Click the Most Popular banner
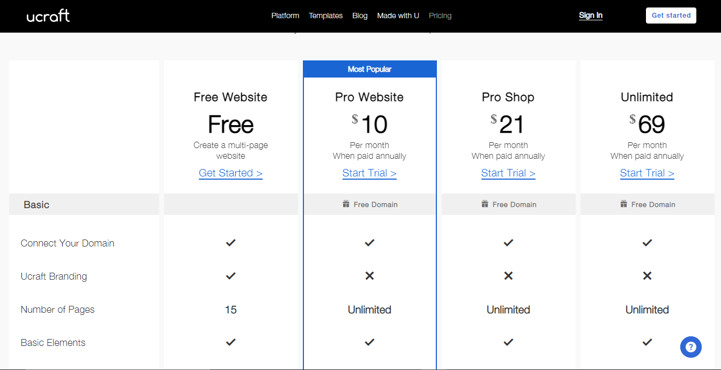Image resolution: width=721 pixels, height=370 pixels. click(370, 69)
